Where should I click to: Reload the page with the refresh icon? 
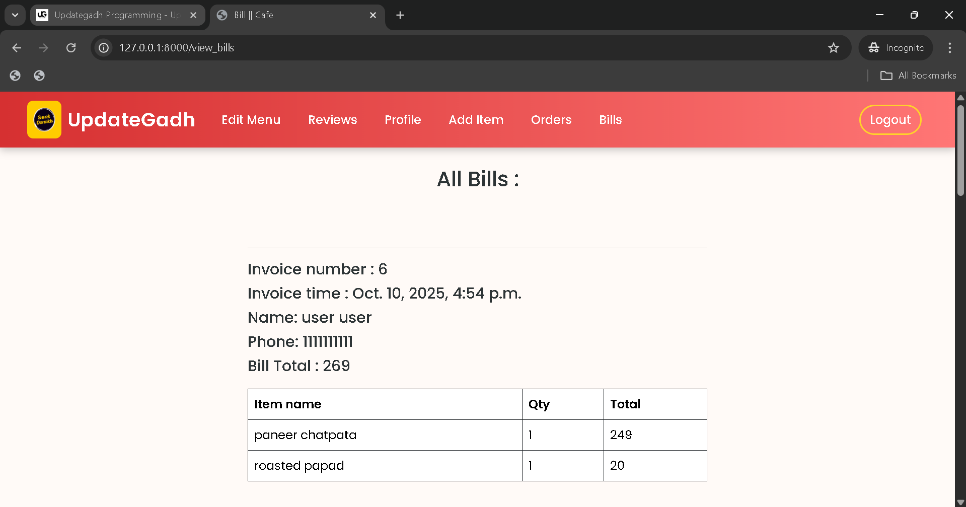(71, 48)
